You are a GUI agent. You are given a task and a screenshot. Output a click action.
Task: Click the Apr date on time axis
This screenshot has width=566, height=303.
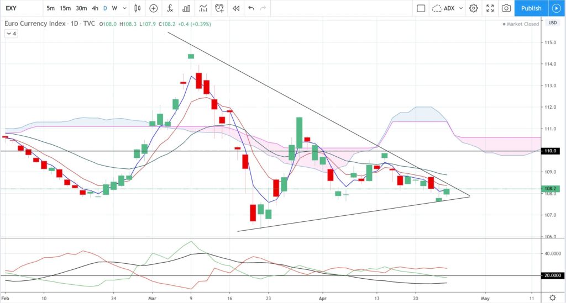pyautogui.click(x=322, y=299)
